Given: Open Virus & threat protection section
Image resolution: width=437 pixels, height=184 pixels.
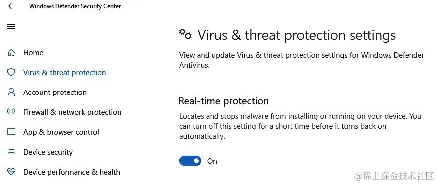Looking at the screenshot, I should [64, 73].
